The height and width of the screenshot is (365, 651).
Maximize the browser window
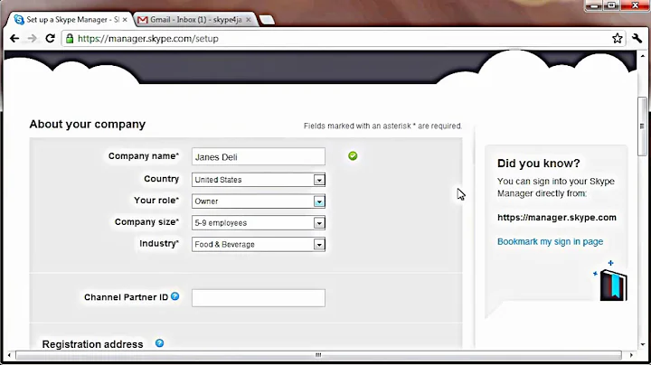coord(611,5)
